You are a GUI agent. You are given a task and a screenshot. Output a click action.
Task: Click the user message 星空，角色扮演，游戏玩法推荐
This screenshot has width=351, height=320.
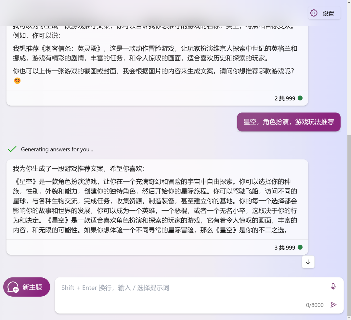(289, 122)
